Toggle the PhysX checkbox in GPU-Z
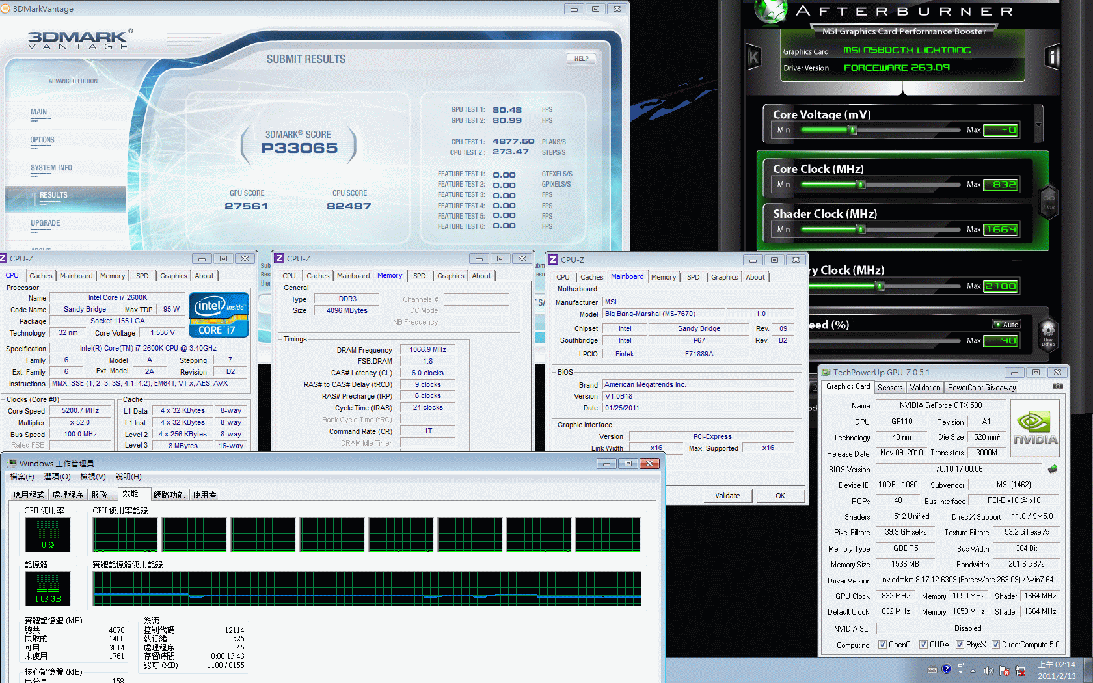This screenshot has width=1093, height=683. pyautogui.click(x=960, y=645)
